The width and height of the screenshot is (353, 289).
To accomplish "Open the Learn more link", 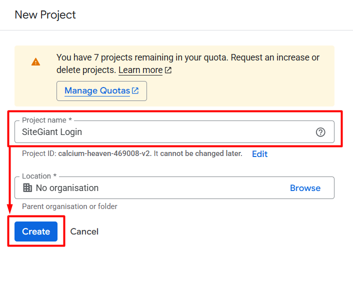I will [140, 70].
